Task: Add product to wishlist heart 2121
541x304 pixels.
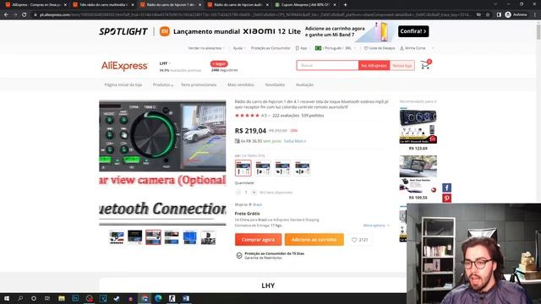Action: 359,240
